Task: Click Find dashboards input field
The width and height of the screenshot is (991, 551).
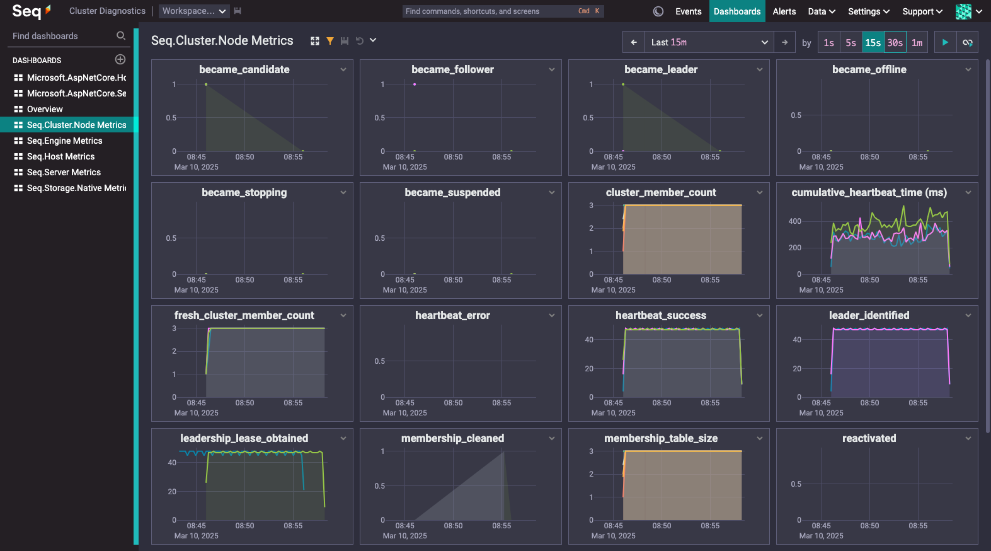Action: (63, 36)
